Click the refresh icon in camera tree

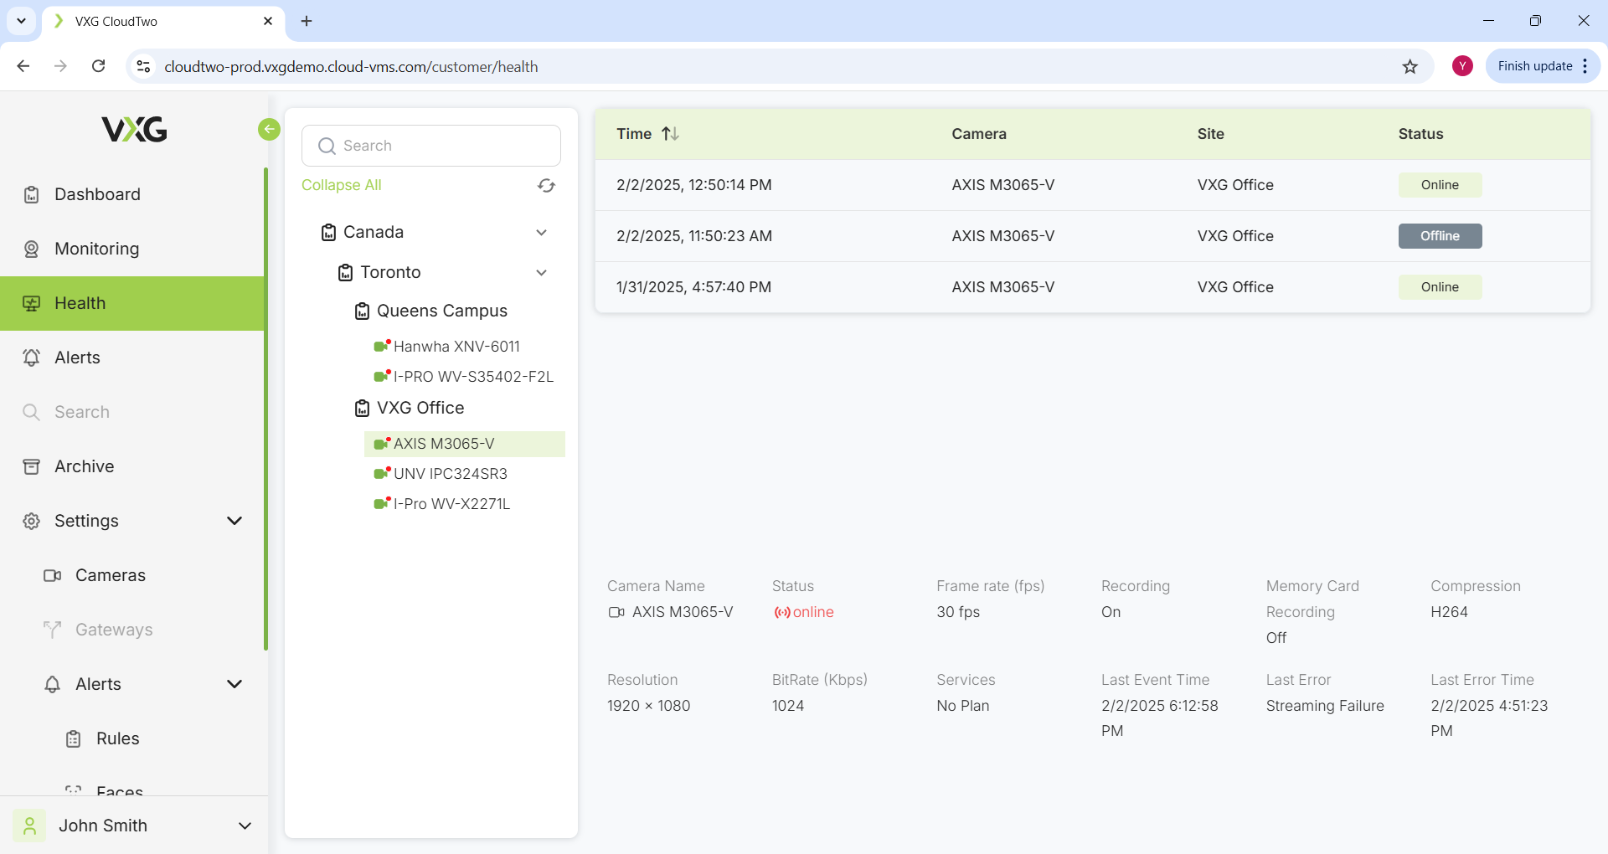point(546,186)
